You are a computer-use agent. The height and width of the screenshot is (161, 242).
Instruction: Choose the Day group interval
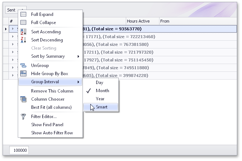(x=100, y=83)
